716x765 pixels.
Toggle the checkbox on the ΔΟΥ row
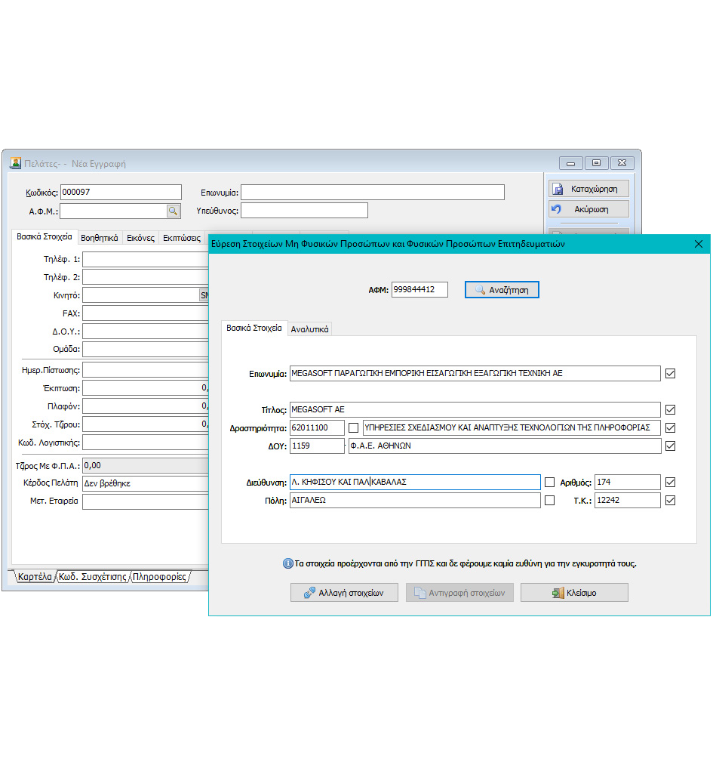(670, 446)
